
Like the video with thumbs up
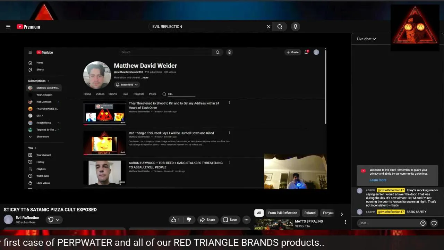click(176, 220)
